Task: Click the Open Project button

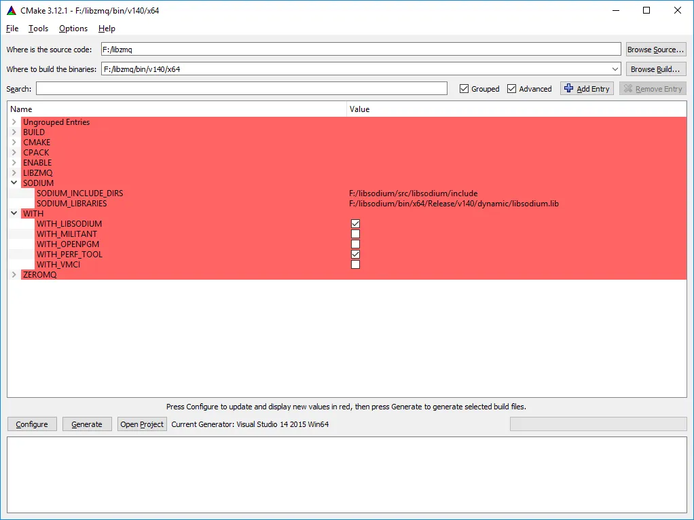Action: coord(142,424)
